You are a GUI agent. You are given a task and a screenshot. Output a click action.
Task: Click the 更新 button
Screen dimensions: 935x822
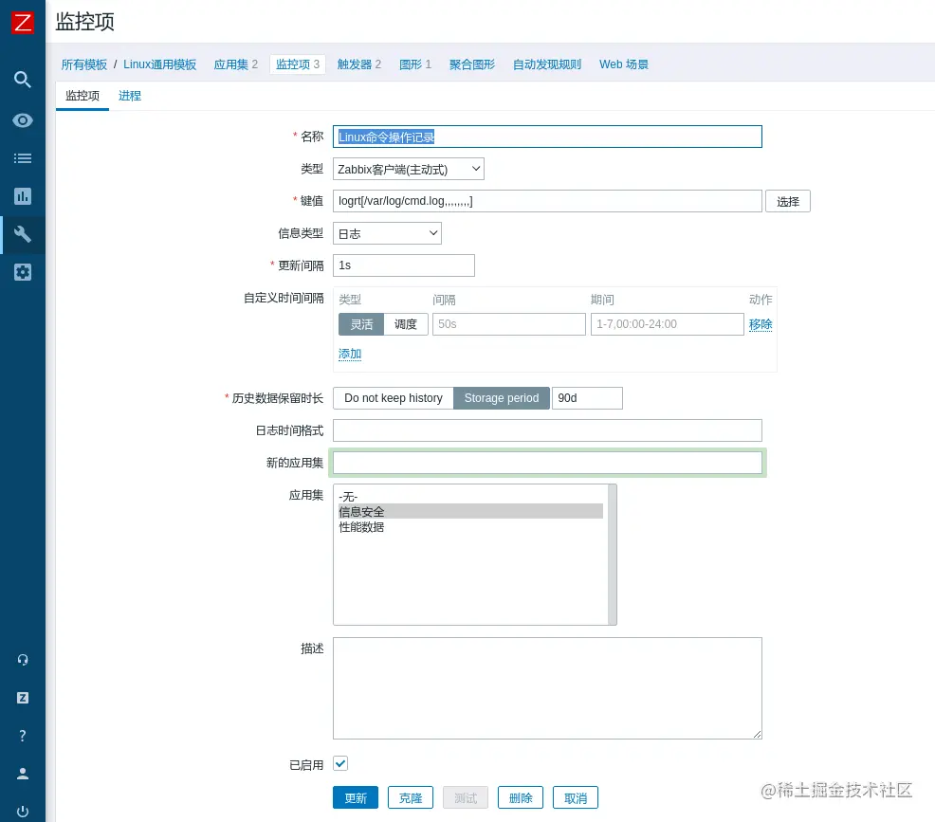(355, 797)
